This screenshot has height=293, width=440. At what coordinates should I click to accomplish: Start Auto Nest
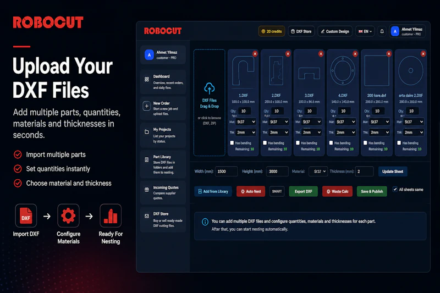click(251, 191)
